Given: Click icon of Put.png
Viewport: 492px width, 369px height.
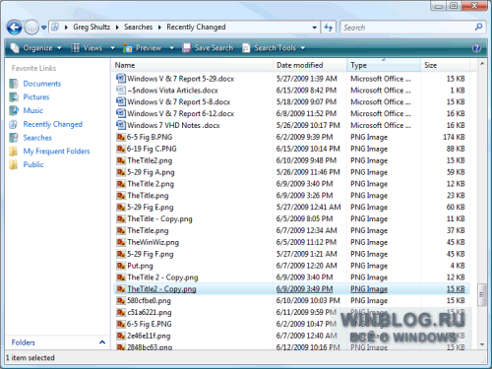Looking at the screenshot, I should click(121, 266).
